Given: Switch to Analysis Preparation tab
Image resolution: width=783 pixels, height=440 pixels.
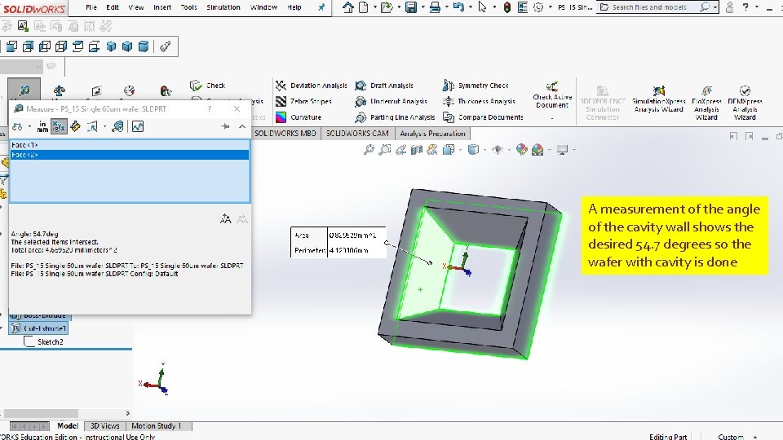Looking at the screenshot, I should click(432, 133).
